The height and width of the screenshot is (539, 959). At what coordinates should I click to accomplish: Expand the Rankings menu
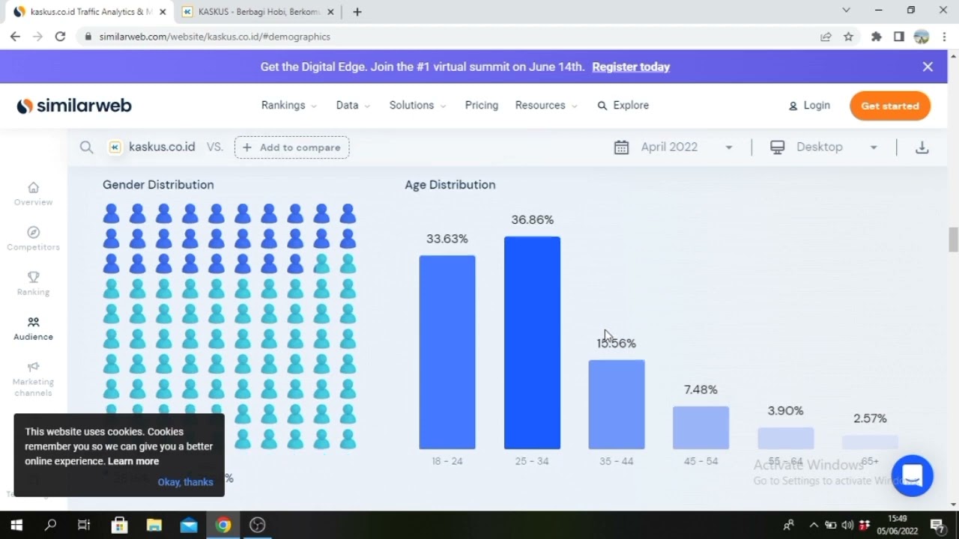[x=288, y=106]
